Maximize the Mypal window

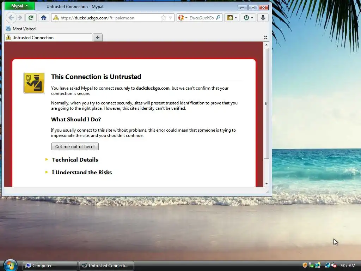pyautogui.click(x=253, y=8)
